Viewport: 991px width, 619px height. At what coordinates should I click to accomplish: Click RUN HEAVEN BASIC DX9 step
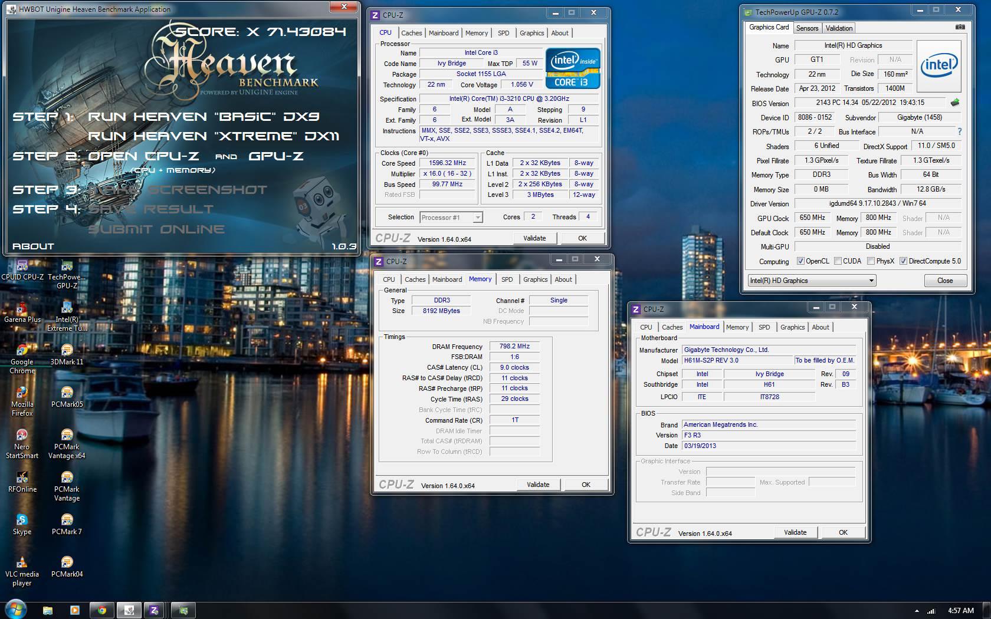tap(204, 117)
